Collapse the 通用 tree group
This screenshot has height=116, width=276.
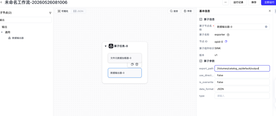coord(2,32)
